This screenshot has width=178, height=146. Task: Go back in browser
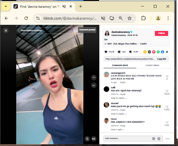pos(6,18)
